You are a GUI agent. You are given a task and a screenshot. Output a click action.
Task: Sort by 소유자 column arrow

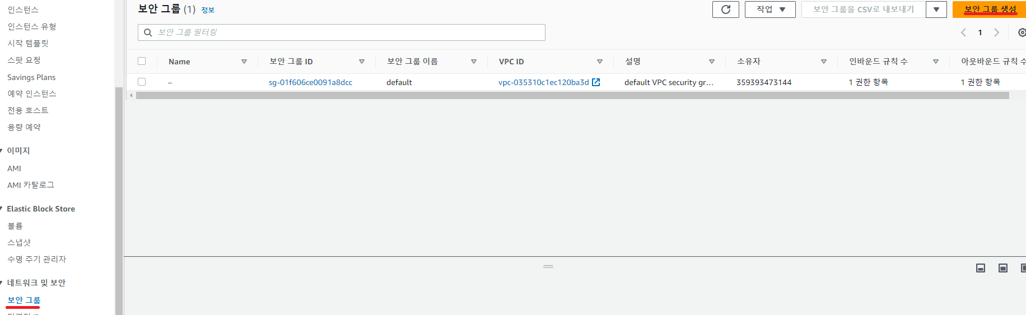coord(824,62)
